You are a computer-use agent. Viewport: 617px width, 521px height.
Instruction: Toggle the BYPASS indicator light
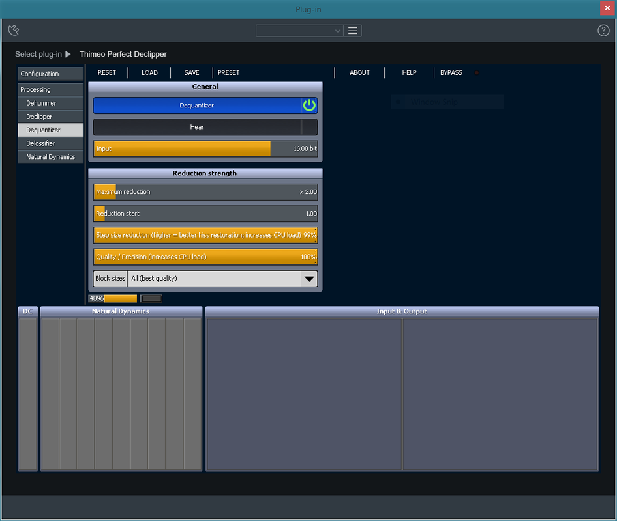(477, 73)
